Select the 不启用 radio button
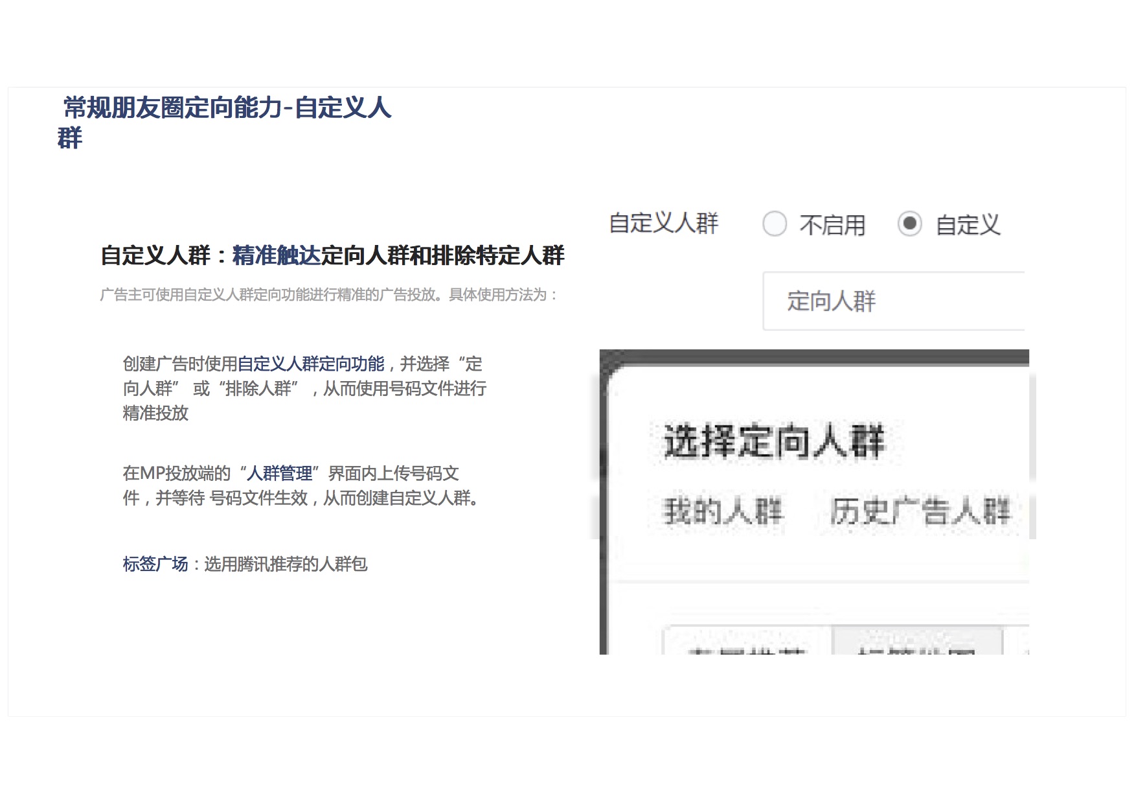 point(775,224)
